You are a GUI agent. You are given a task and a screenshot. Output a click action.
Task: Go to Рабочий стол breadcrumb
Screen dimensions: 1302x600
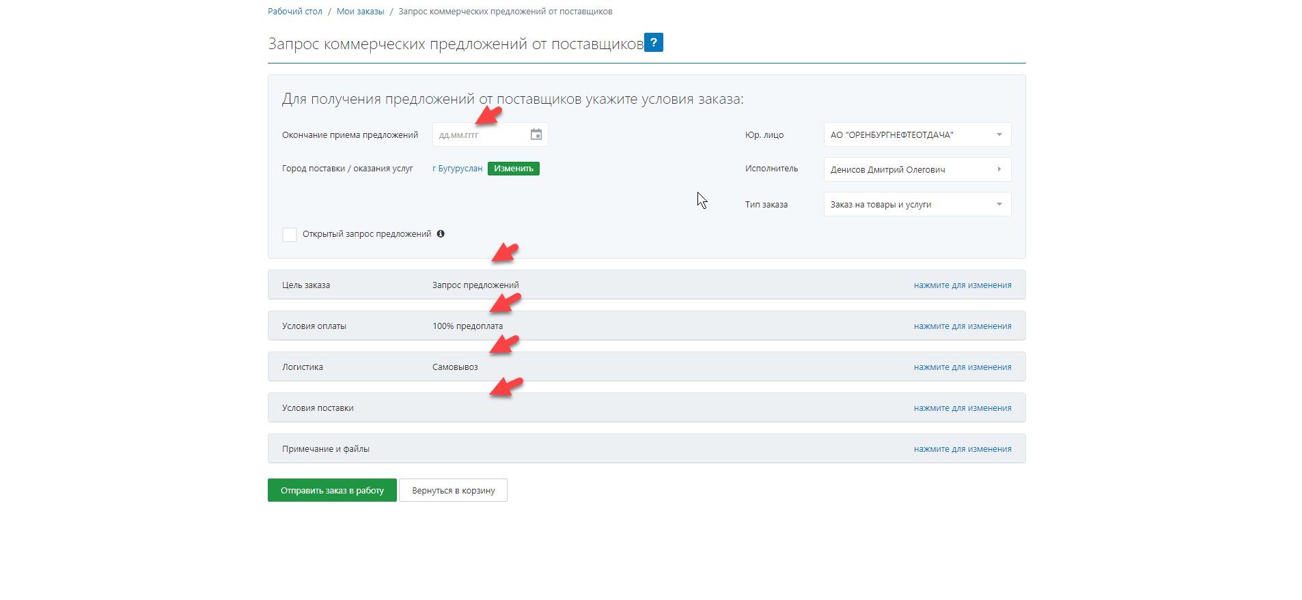294,12
